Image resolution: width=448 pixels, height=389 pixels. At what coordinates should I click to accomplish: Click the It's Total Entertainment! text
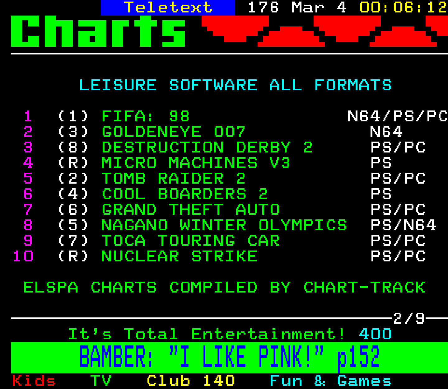coord(207,334)
